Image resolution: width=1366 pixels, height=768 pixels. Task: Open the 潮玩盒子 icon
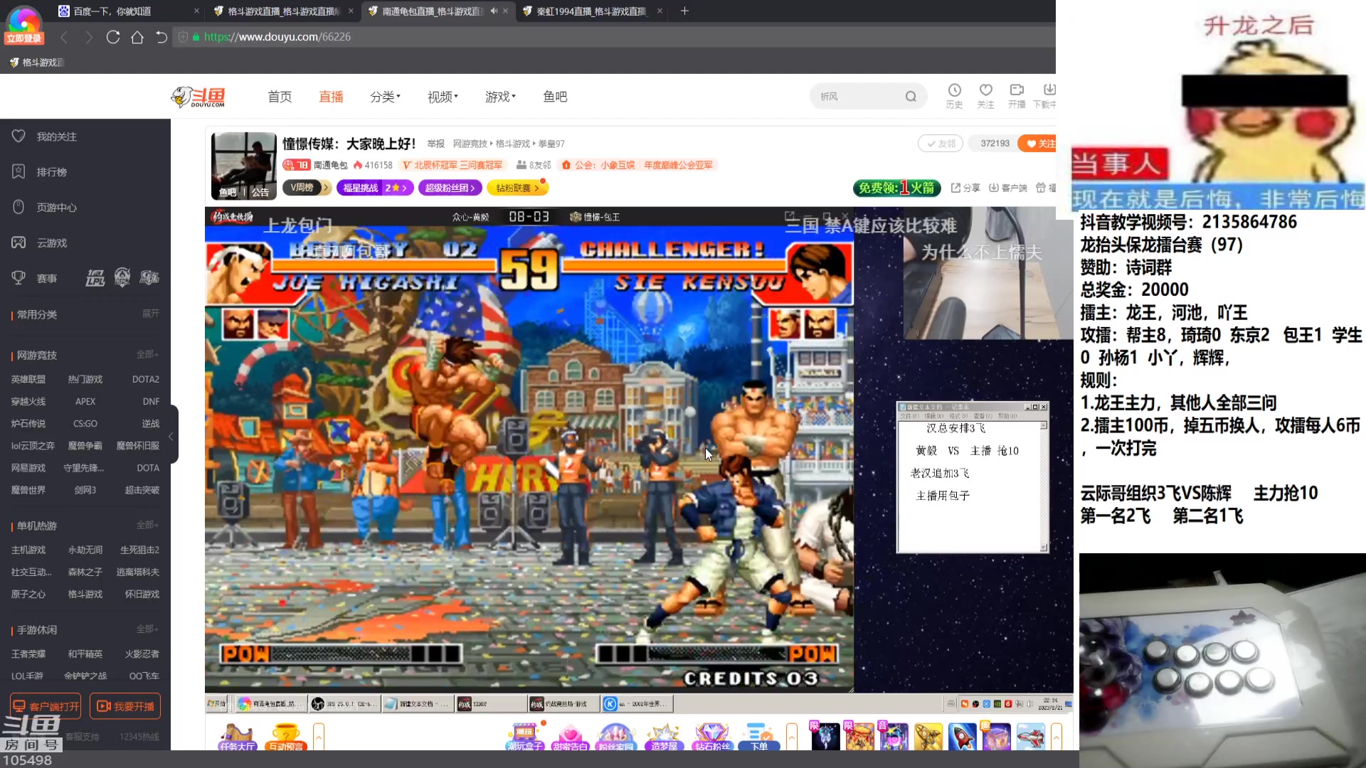525,737
